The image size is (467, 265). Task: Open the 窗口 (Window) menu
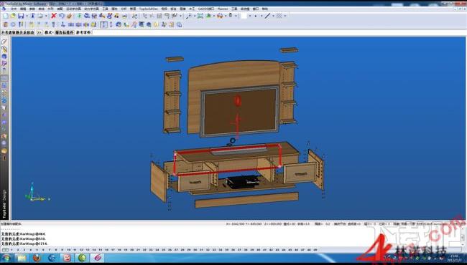[256, 9]
